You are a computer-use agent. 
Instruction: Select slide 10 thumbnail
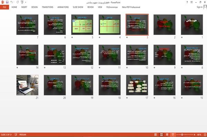tap(137, 55)
